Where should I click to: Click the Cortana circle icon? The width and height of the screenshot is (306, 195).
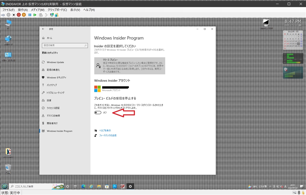68,186
